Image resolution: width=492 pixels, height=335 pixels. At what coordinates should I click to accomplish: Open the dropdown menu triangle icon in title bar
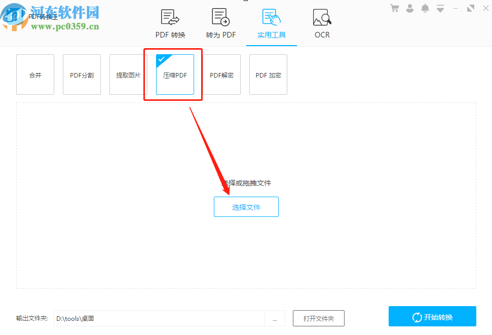[440, 9]
